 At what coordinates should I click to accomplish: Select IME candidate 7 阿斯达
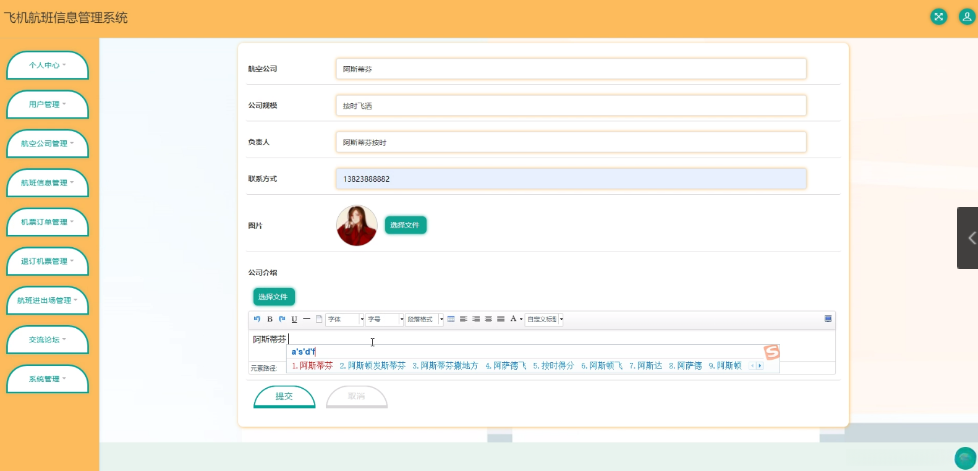[x=646, y=366]
